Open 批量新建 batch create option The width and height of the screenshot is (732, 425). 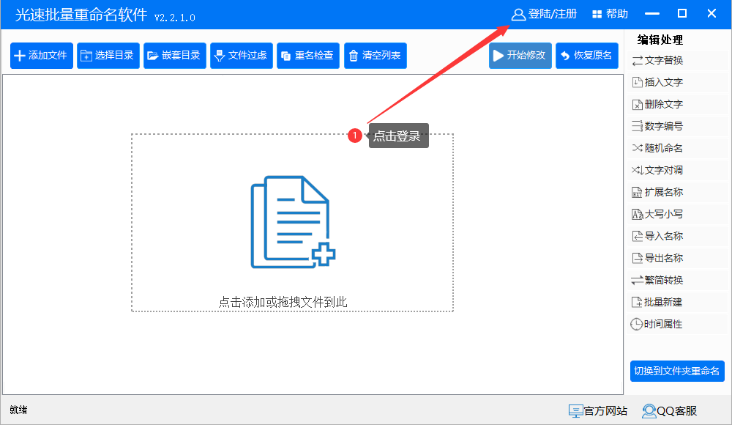click(678, 302)
